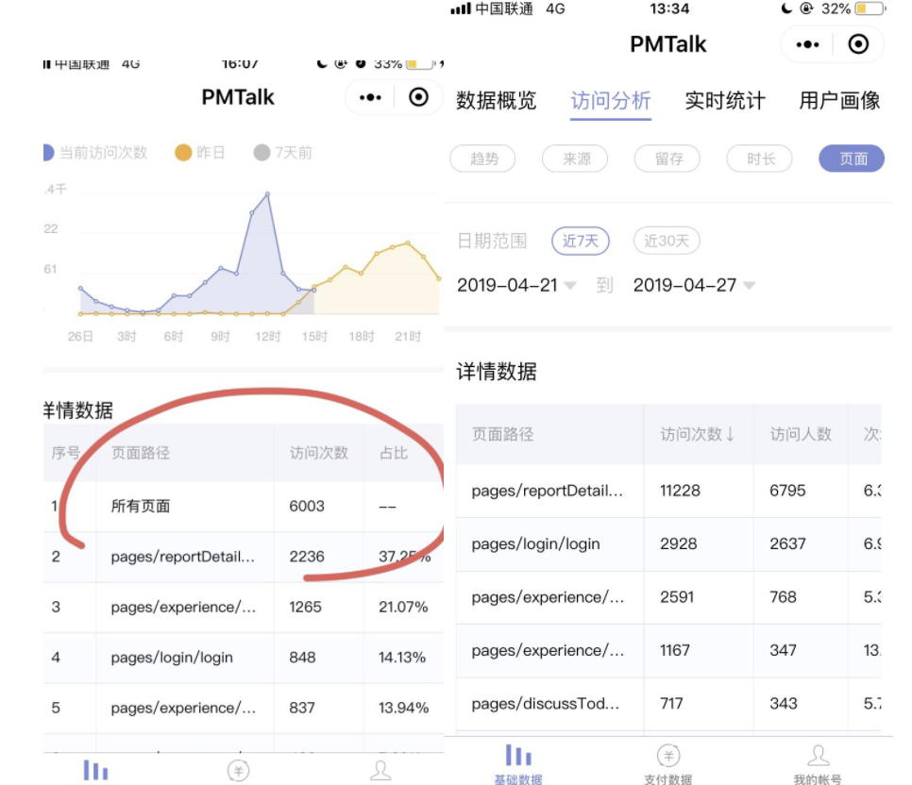This screenshot has width=912, height=785.
Task: Tap the bar chart icon for 基础数据
Action: 517,757
